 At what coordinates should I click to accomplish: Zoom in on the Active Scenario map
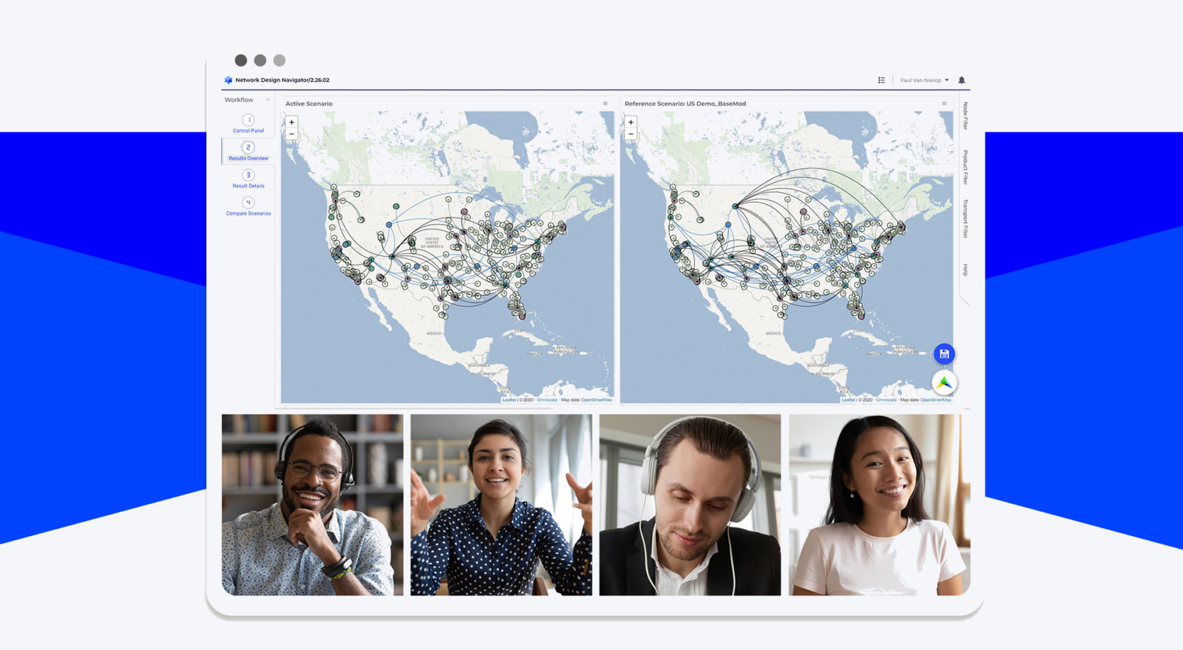tap(291, 122)
